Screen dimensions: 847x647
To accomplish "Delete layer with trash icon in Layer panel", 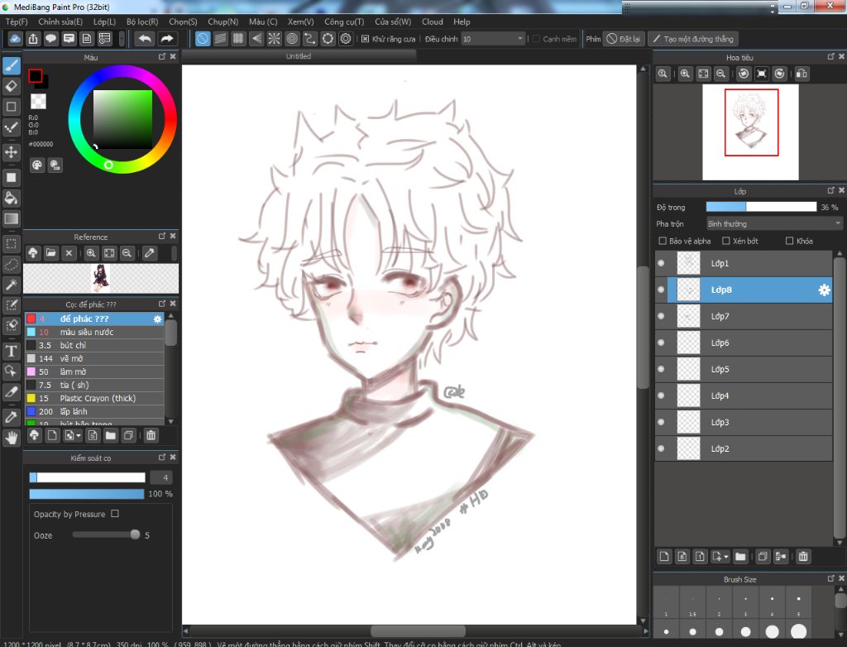I will 803,557.
